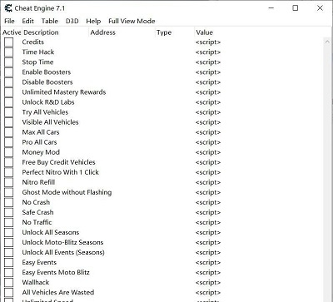The width and height of the screenshot is (333, 302).
Task: Select the No Traffic row
Action: pyautogui.click(x=37, y=222)
